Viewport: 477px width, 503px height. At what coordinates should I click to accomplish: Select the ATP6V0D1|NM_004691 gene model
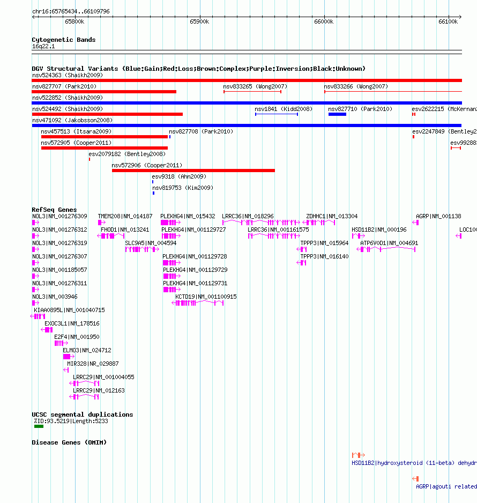(386, 249)
